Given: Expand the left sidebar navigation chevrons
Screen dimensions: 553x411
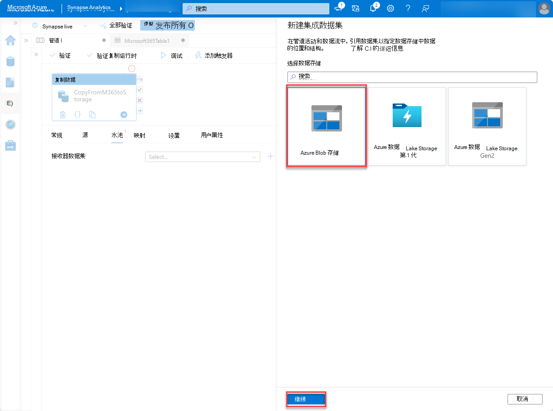Looking at the screenshot, I should 15,23.
